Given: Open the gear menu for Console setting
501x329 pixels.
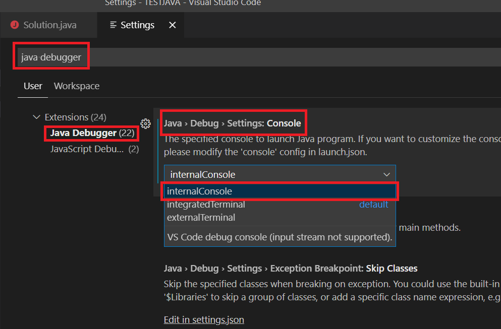Looking at the screenshot, I should [x=145, y=123].
